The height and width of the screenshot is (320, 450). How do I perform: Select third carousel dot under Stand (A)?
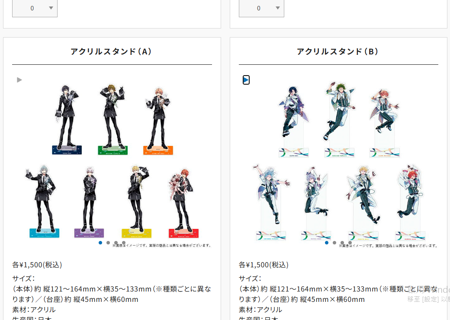click(x=116, y=243)
